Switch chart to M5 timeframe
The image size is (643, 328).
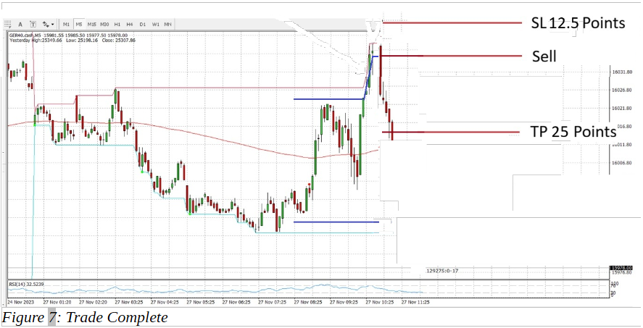[79, 25]
